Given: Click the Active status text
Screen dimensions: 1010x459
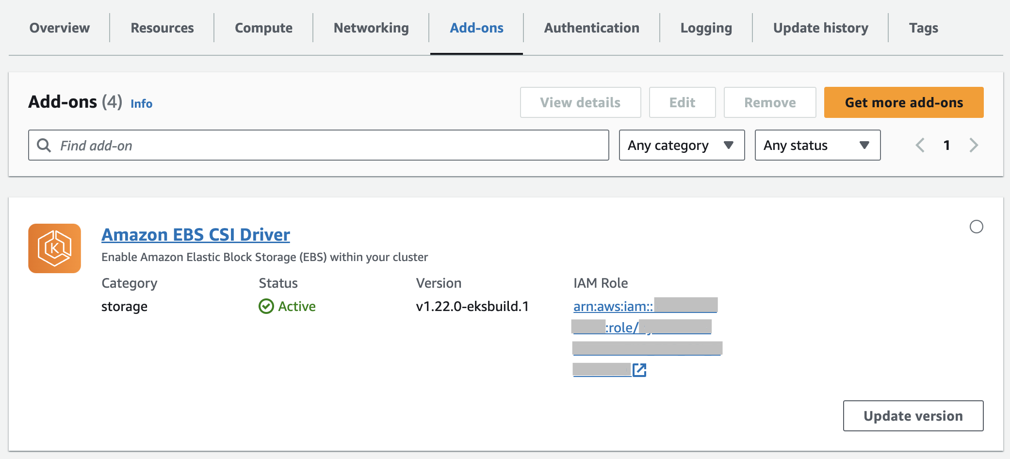Looking at the screenshot, I should coord(296,306).
